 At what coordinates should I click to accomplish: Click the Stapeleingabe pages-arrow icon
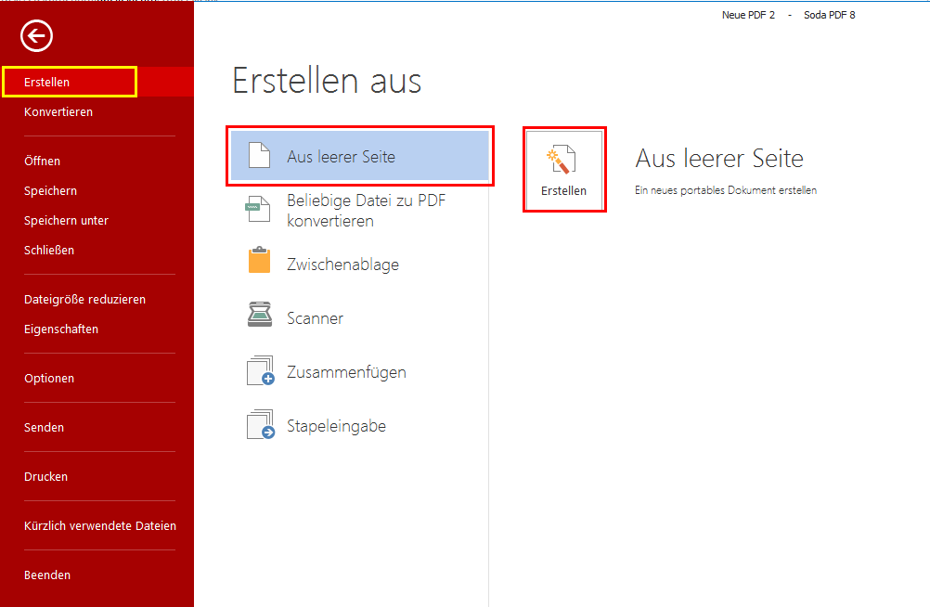coord(260,425)
